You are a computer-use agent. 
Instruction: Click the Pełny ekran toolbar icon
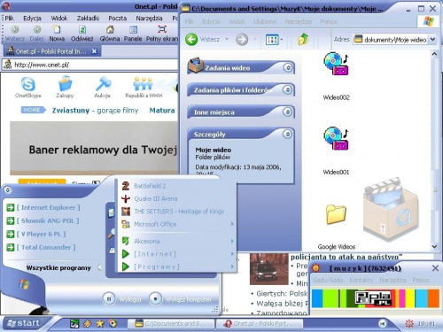point(162,29)
